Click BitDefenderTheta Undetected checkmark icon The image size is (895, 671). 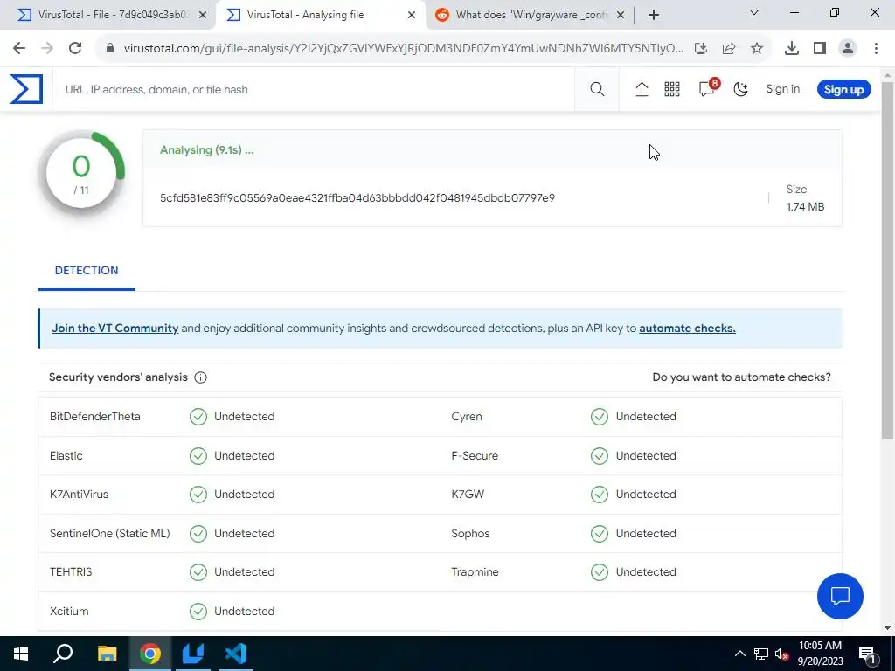click(198, 417)
